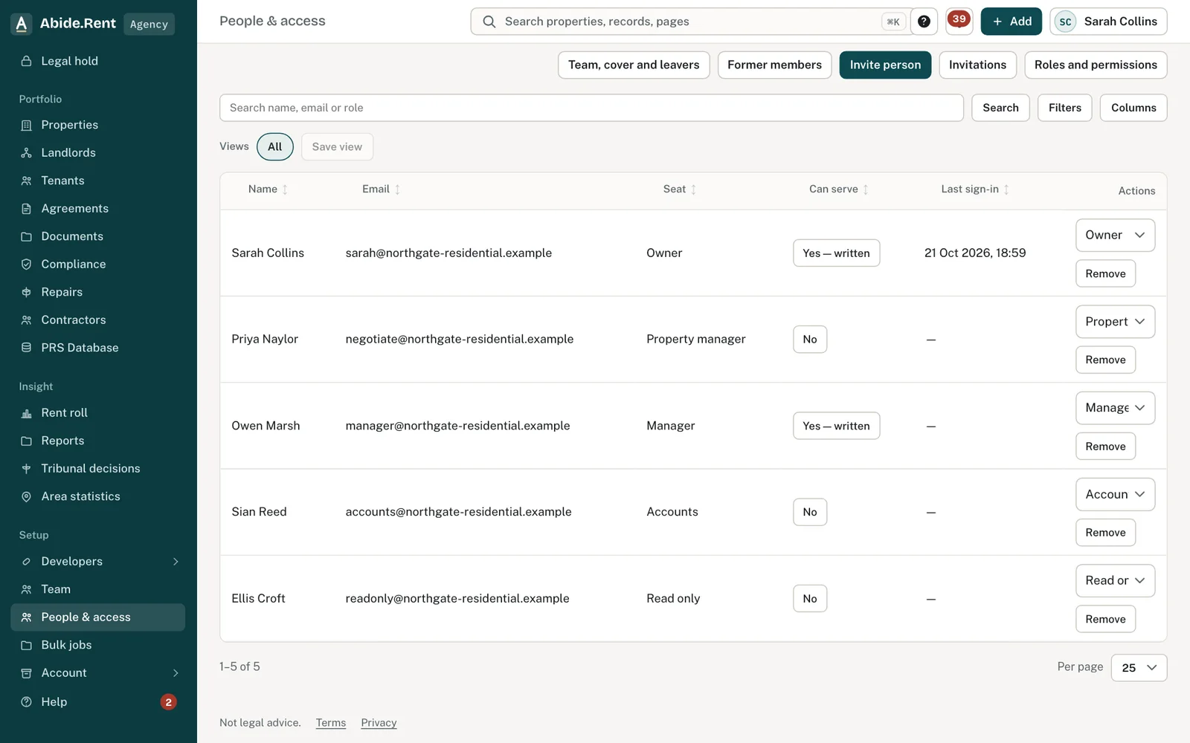Screen dimensions: 1190x743
Task: Click the Add button in header
Action: click(x=1011, y=22)
